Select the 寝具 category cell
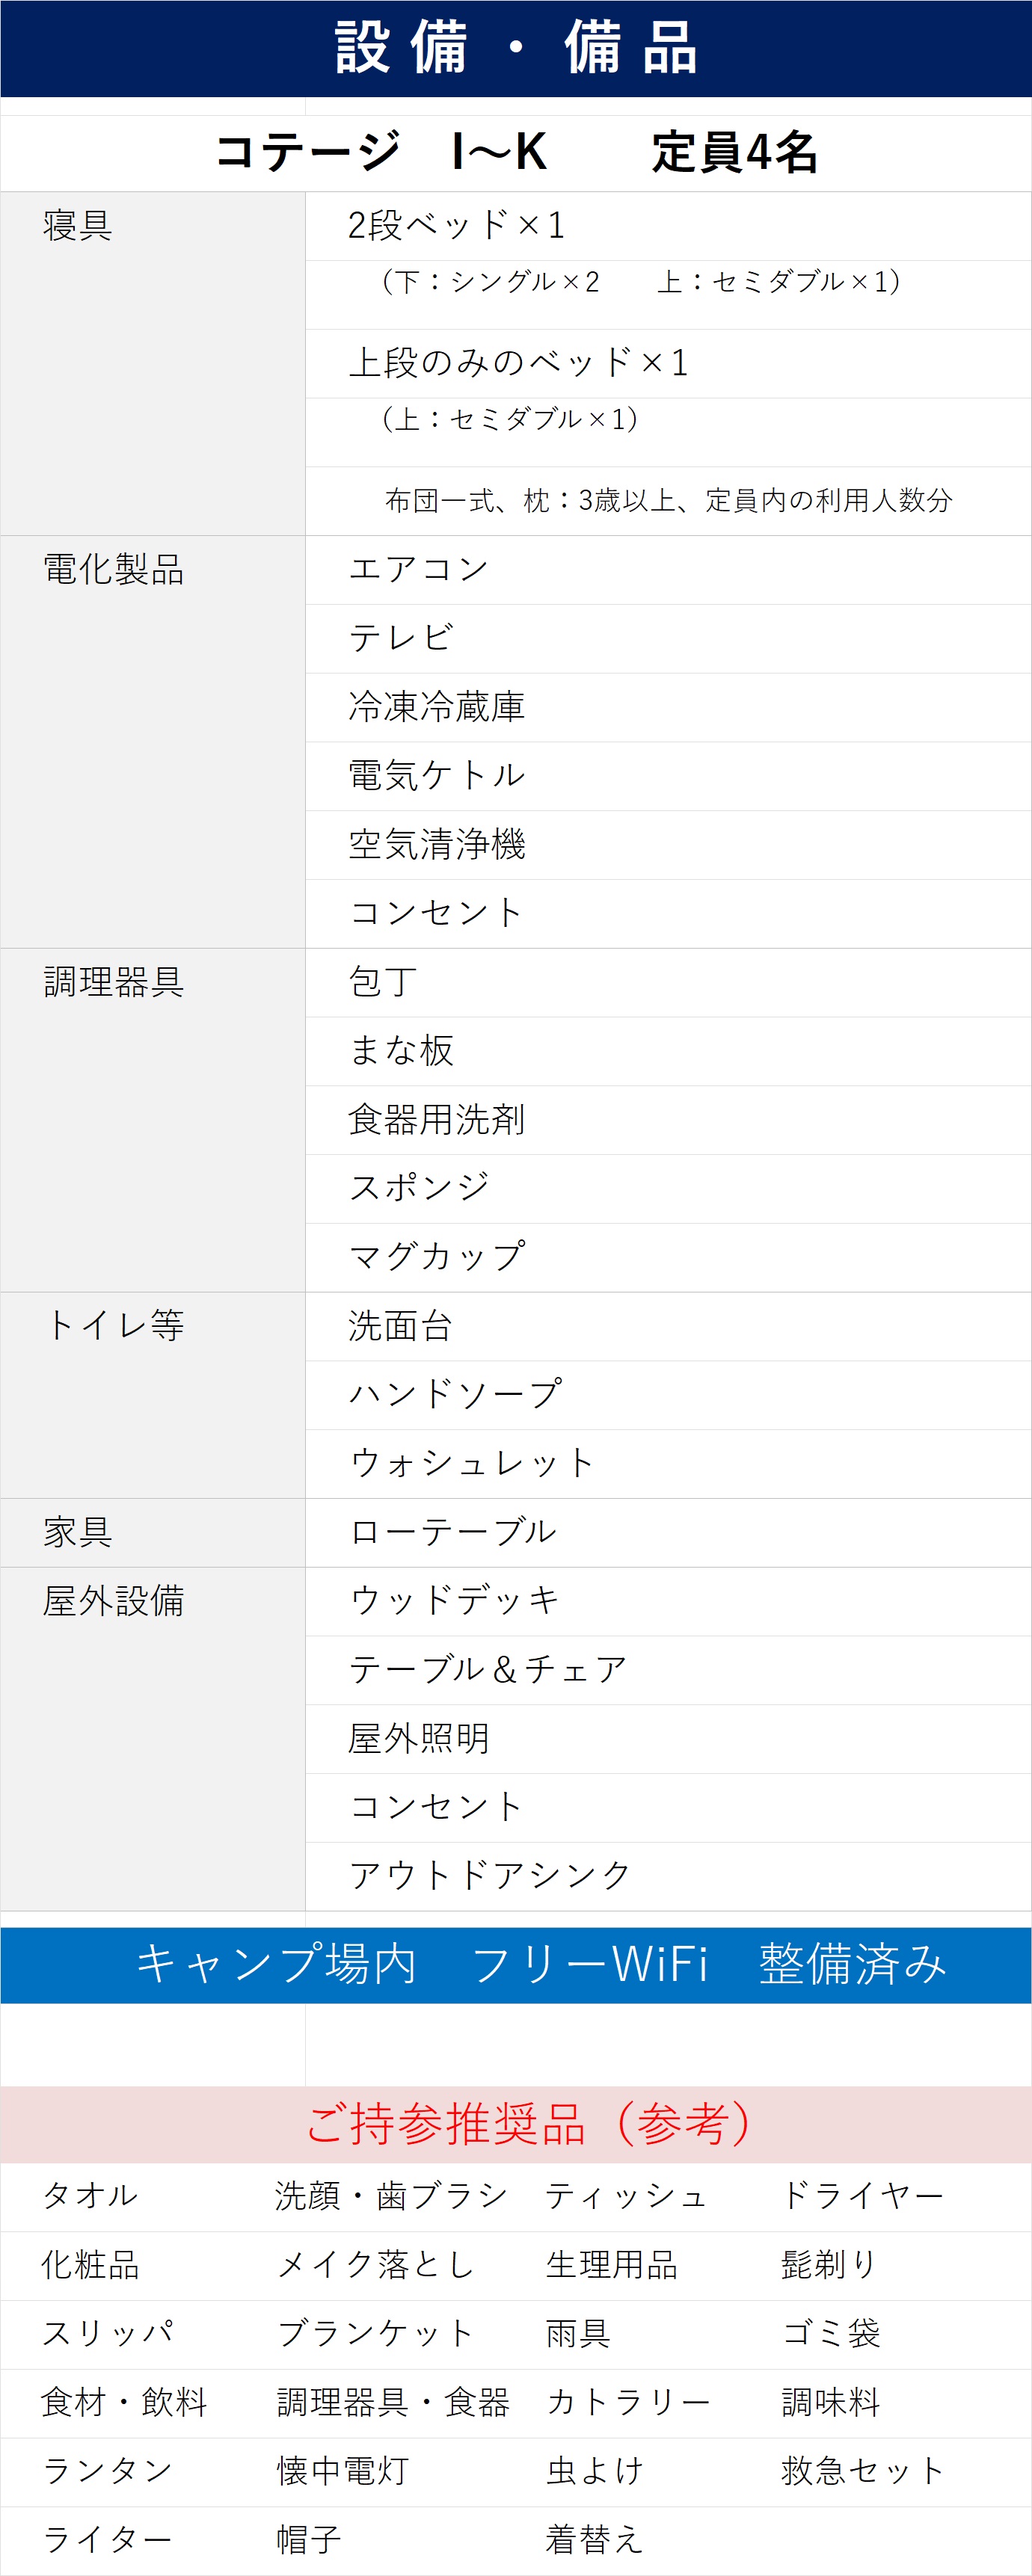 (78, 226)
